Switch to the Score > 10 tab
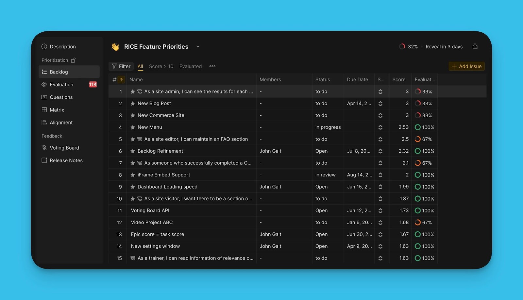Screen dimensions: 523x300 click(161, 66)
